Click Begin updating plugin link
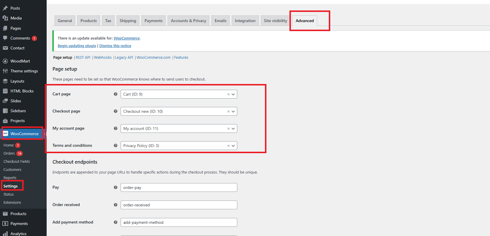The image size is (490, 236). pyautogui.click(x=77, y=46)
